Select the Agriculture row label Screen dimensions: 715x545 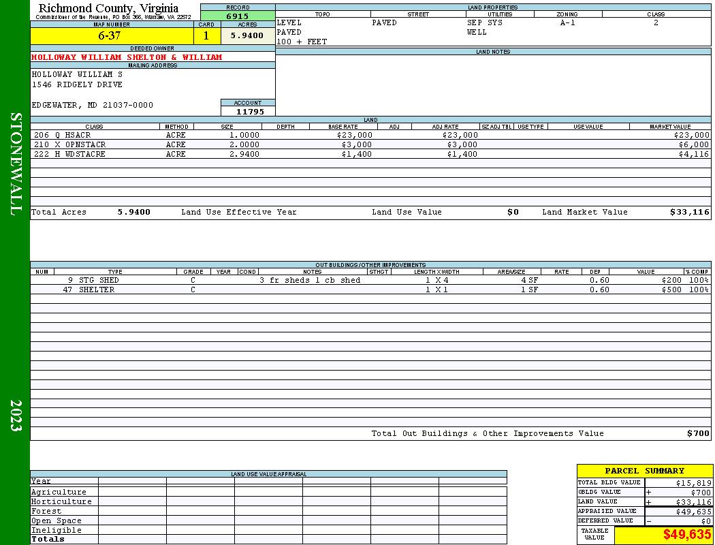59,492
